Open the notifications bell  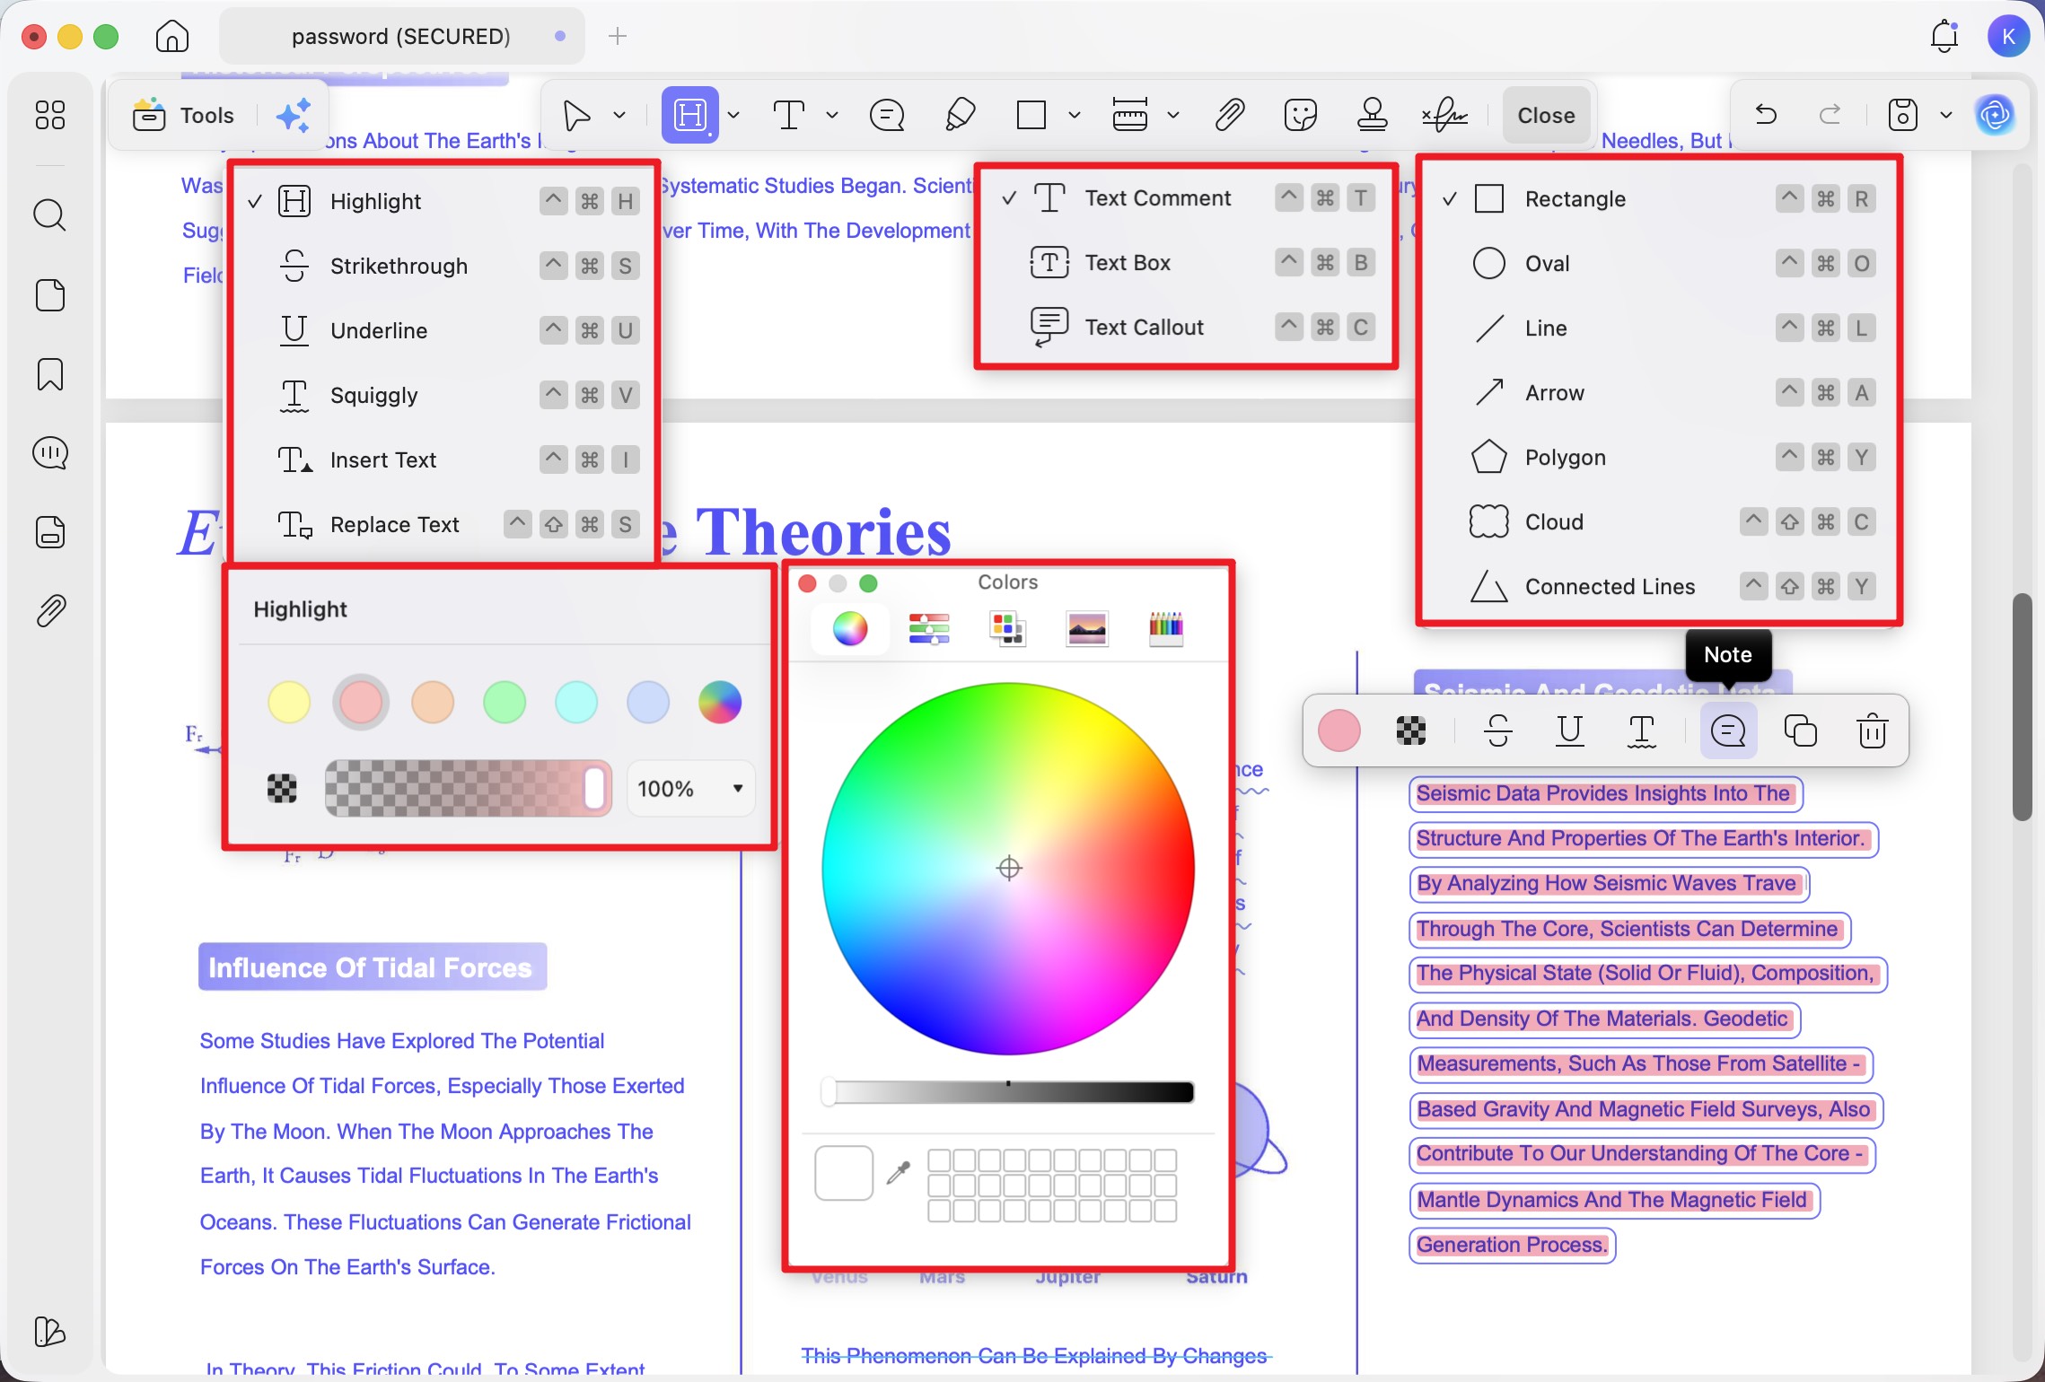click(x=1944, y=36)
